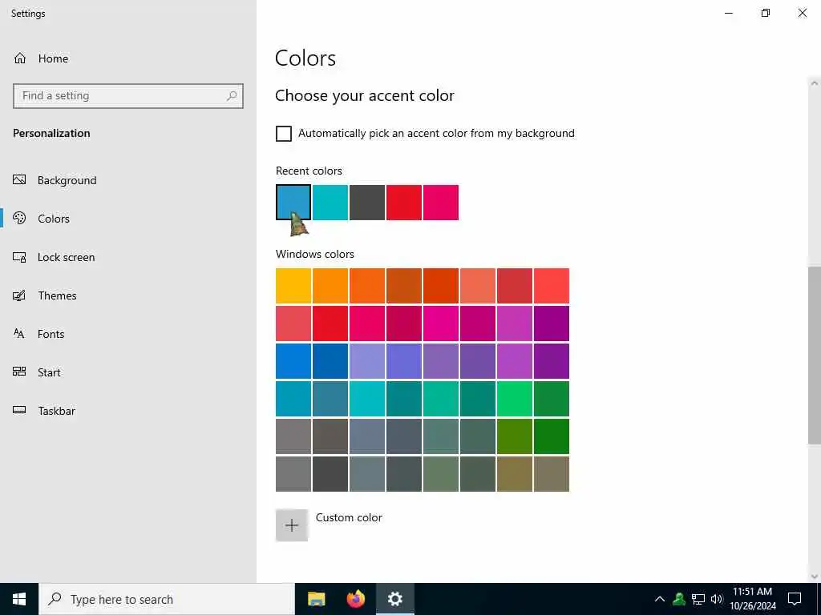The image size is (821, 615).
Task: Show hidden system tray icons
Action: point(660,599)
